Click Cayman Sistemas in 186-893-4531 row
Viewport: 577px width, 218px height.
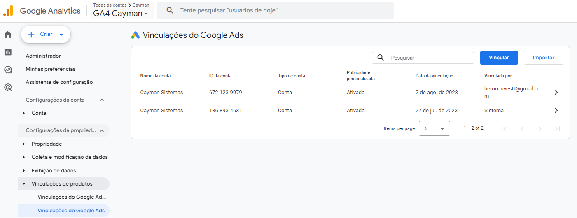(x=161, y=111)
